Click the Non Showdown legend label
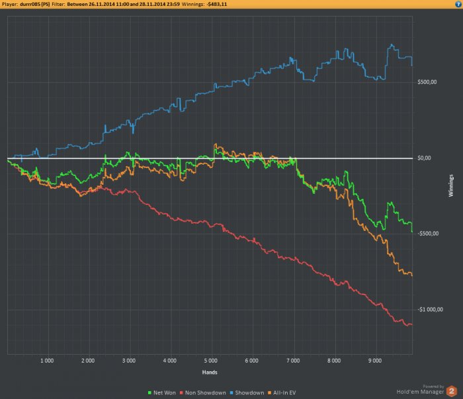Screen dimensions: 463x399 (x=205, y=393)
